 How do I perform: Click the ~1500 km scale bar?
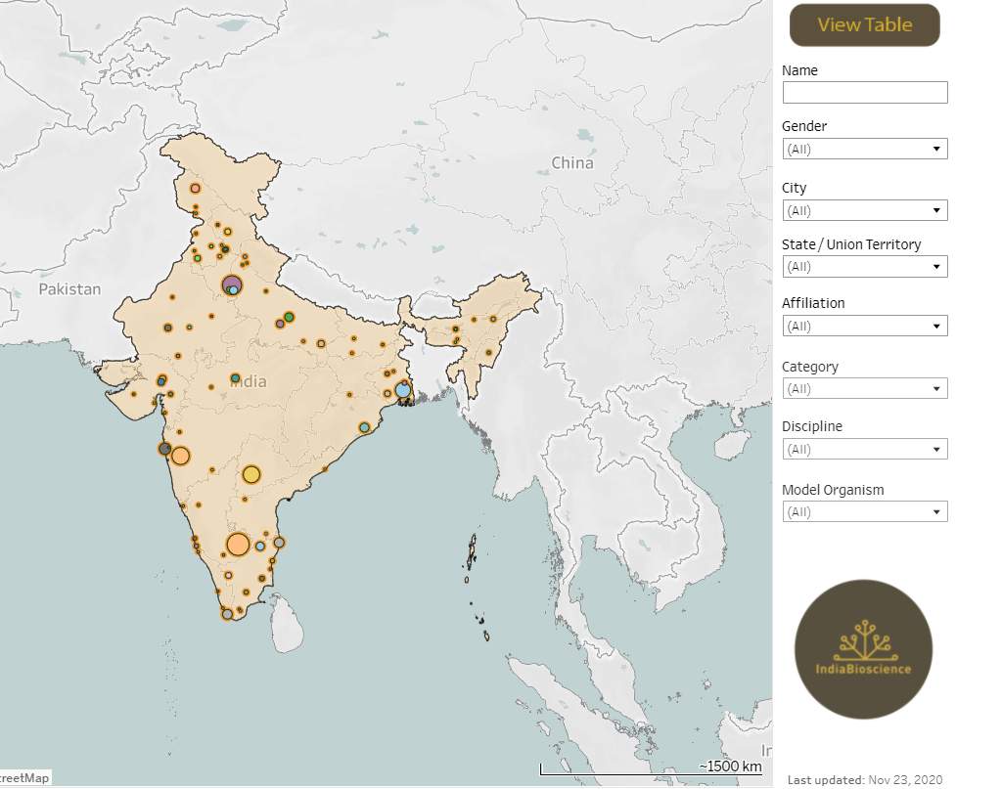(x=651, y=767)
